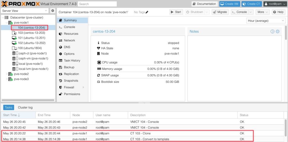Click the DNS globe icon
The image size is (288, 142).
60,47
